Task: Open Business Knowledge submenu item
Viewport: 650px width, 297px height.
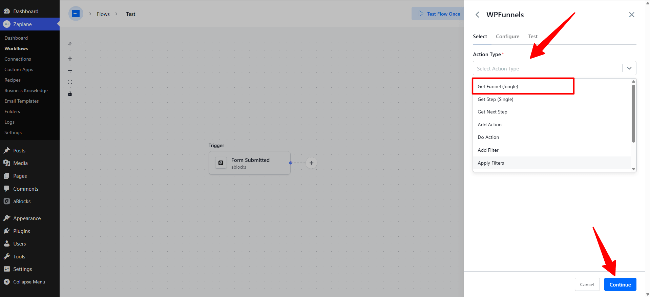Action: tap(26, 90)
